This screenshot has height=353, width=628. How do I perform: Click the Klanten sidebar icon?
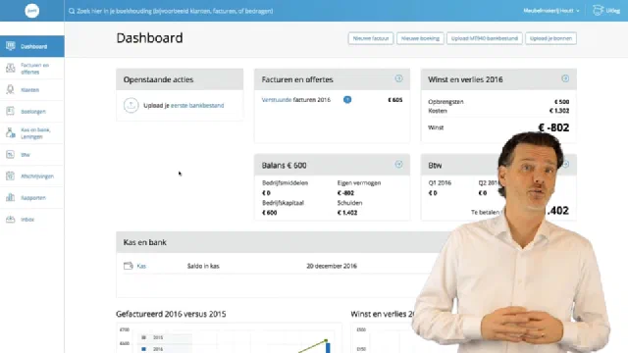point(11,89)
